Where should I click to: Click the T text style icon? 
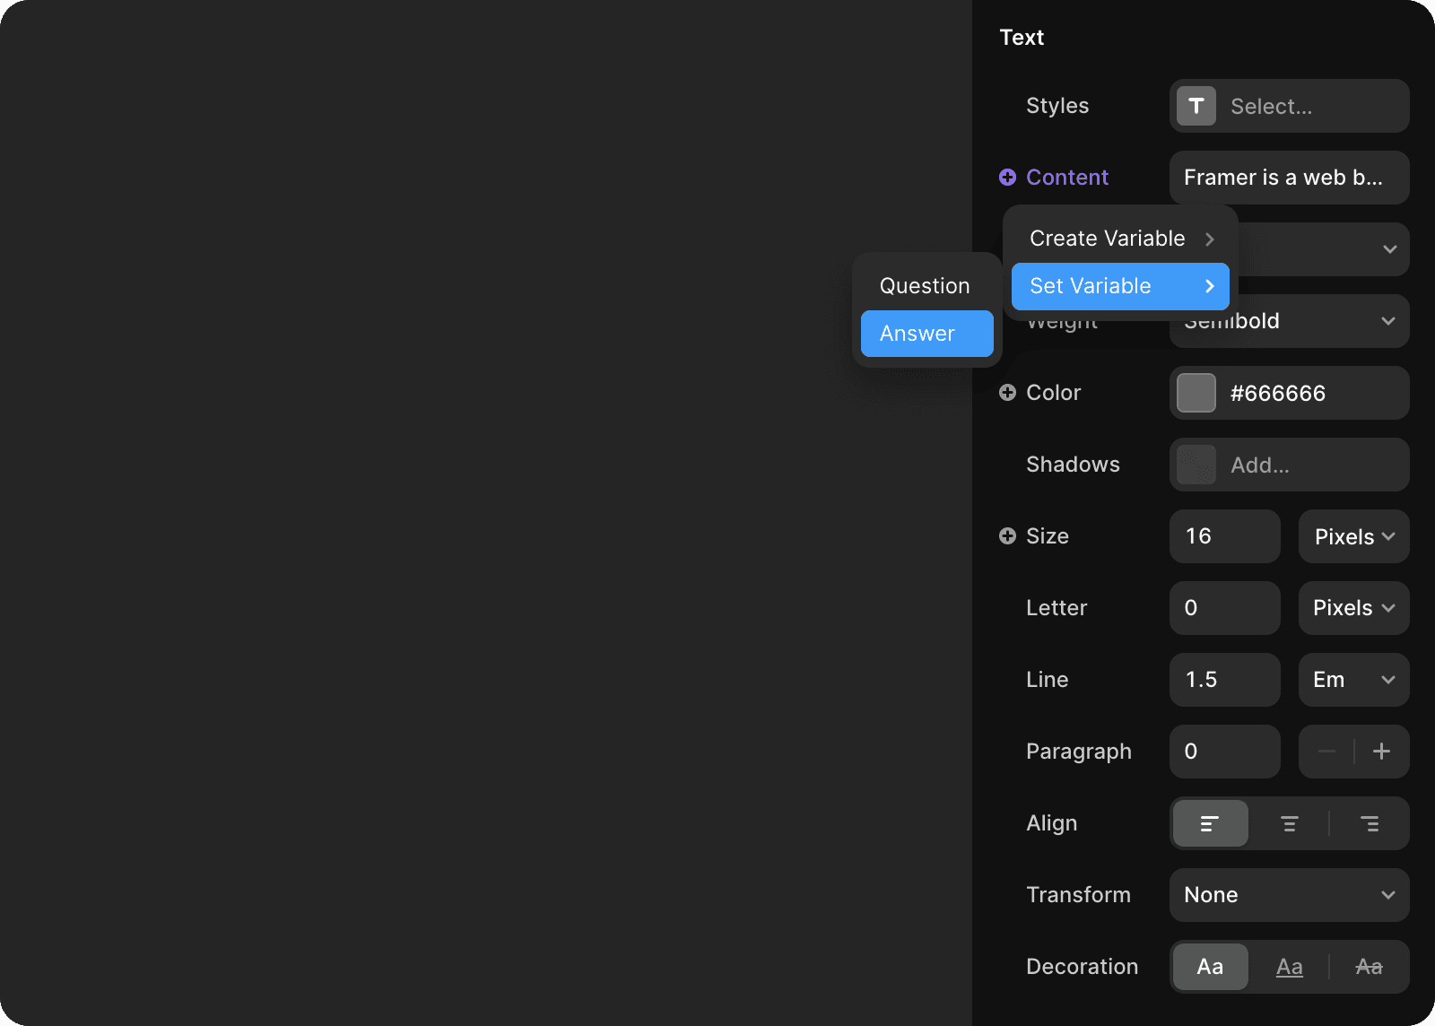pyautogui.click(x=1196, y=106)
